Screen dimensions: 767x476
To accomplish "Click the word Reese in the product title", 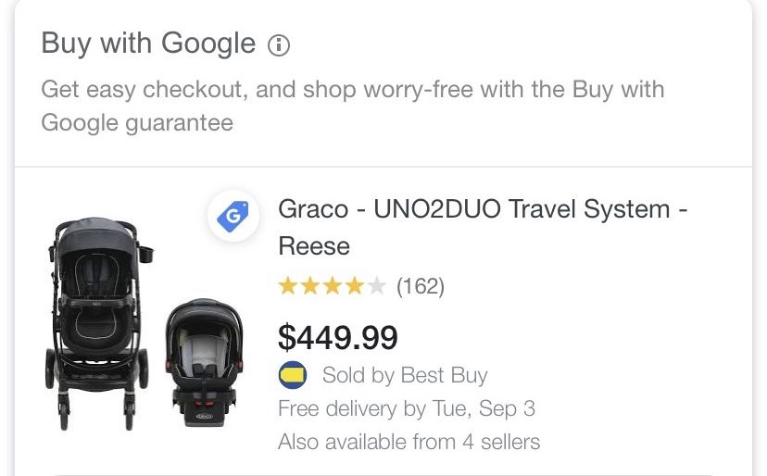I will point(314,246).
